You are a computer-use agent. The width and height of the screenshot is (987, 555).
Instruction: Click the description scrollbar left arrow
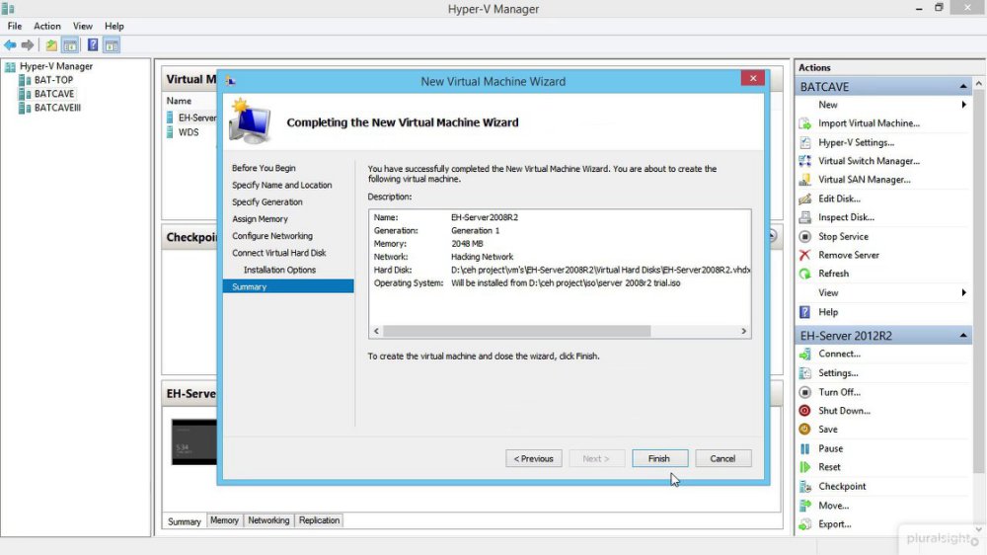(x=376, y=331)
